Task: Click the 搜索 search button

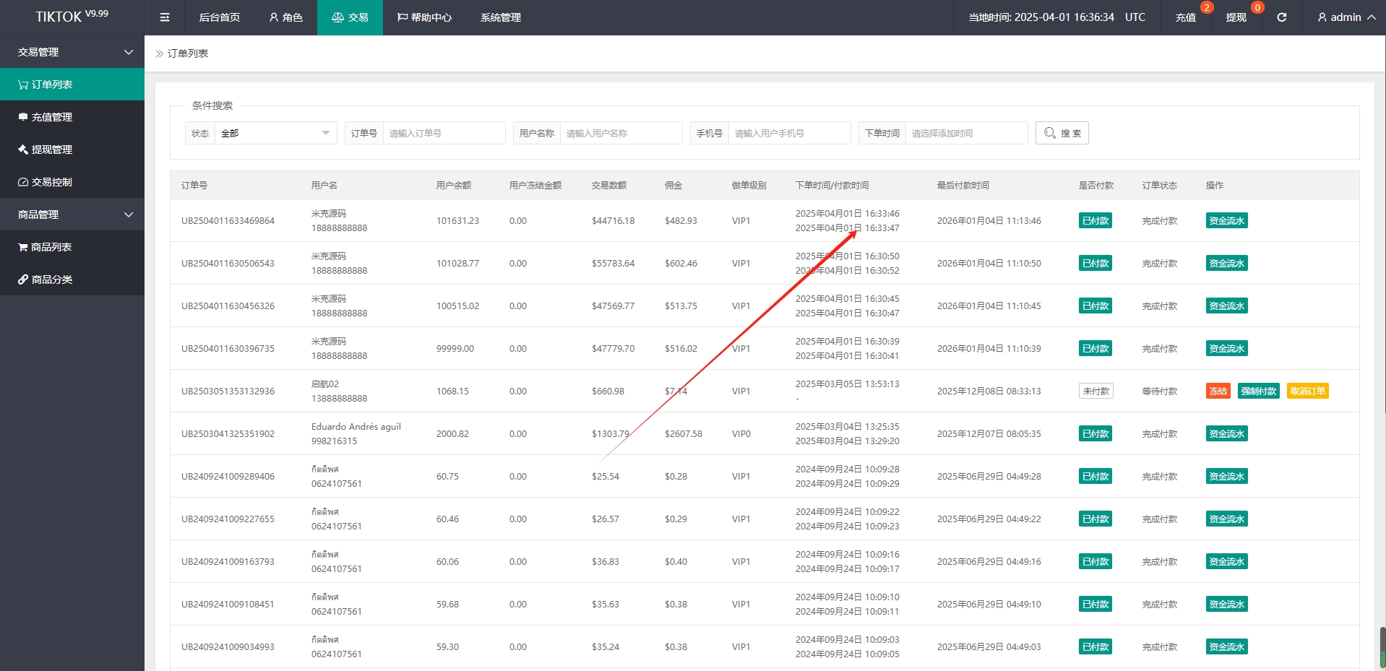Action: (x=1062, y=133)
